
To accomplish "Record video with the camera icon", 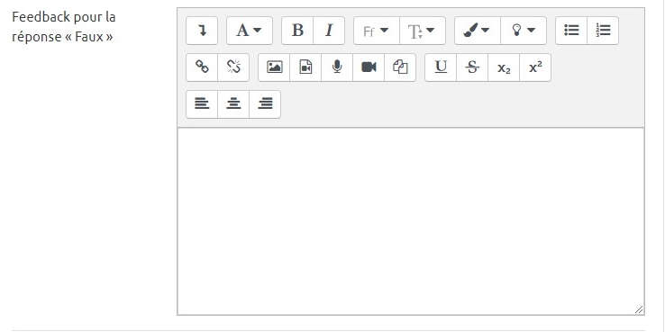I will tap(369, 67).
